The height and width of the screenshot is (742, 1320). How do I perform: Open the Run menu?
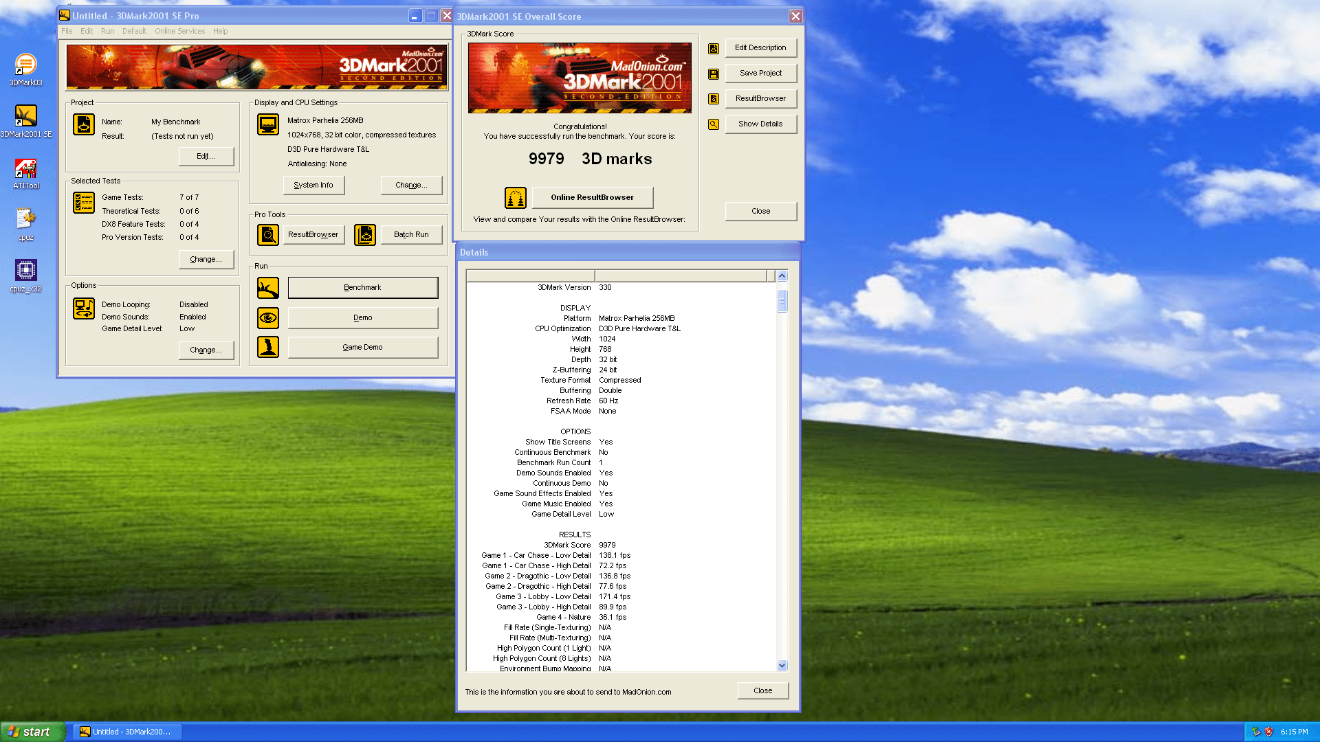pos(108,31)
